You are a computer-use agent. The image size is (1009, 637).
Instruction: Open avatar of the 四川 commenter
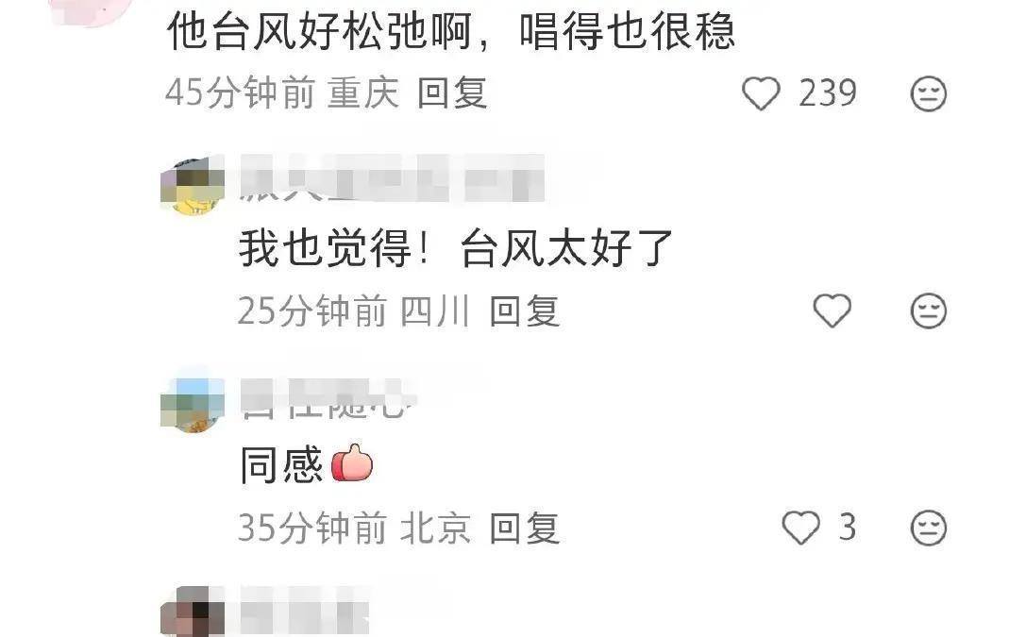(193, 185)
